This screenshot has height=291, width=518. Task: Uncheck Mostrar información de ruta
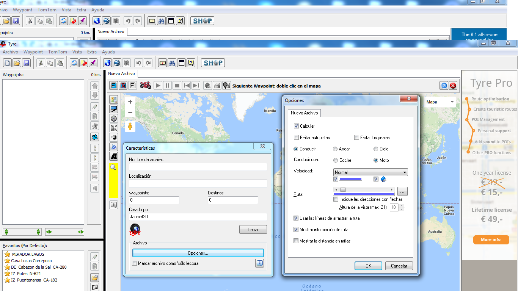pos(296,230)
